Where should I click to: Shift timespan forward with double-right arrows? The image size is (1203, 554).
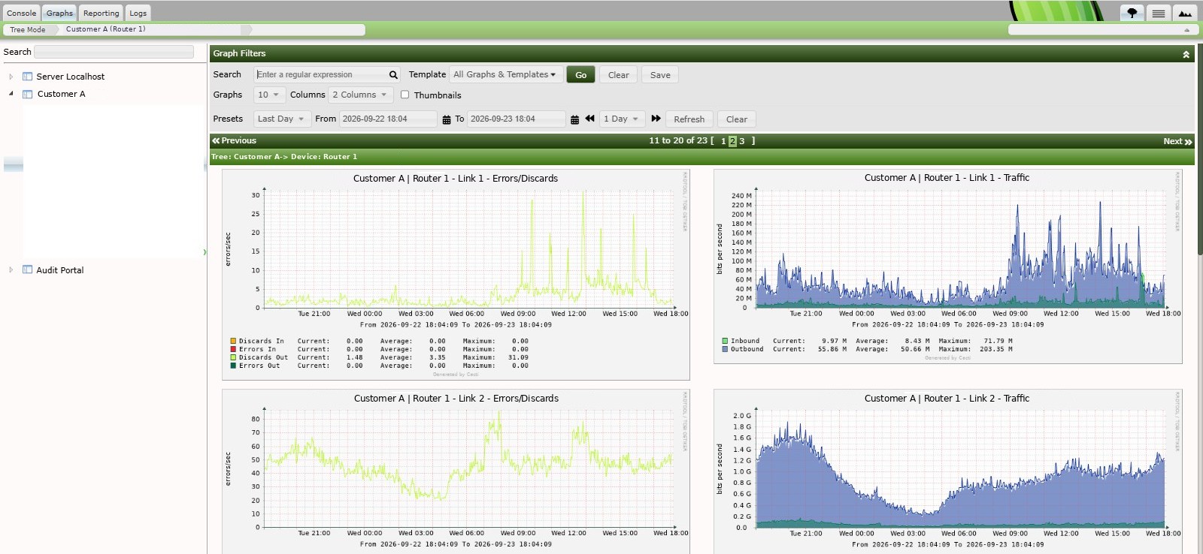pos(656,119)
